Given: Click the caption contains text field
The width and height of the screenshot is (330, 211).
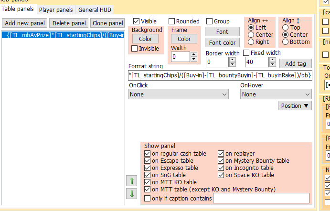Looking at the screenshot, I should 261,198.
